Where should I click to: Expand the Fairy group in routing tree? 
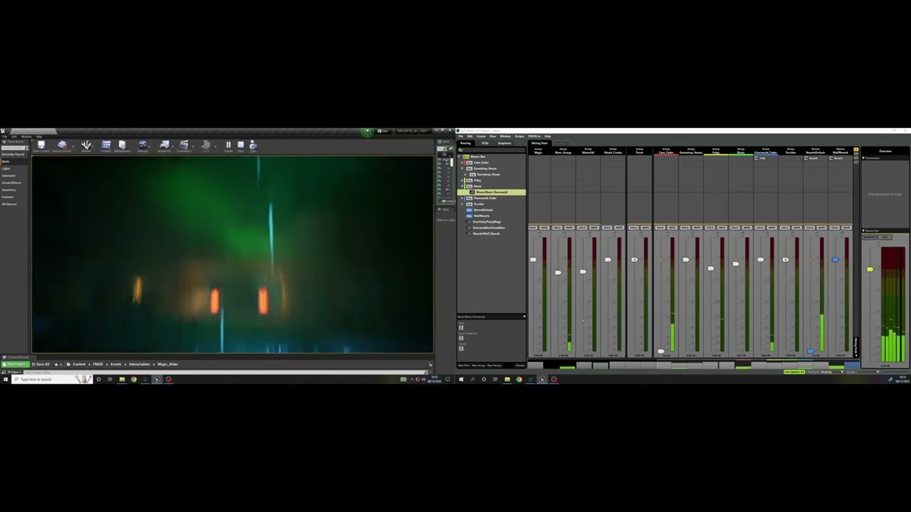click(462, 181)
